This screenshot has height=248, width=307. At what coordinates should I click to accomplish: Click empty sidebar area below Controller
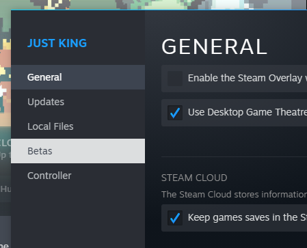[x=78, y=217]
